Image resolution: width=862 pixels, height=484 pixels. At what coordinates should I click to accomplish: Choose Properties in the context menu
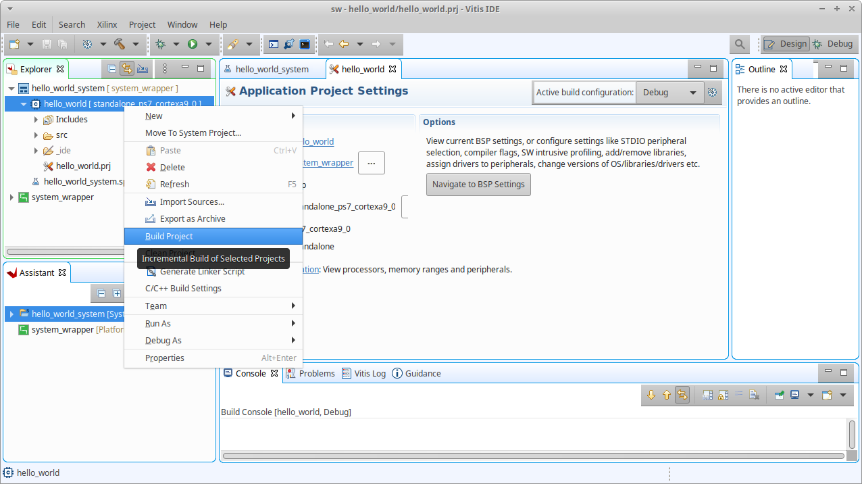pyautogui.click(x=165, y=358)
